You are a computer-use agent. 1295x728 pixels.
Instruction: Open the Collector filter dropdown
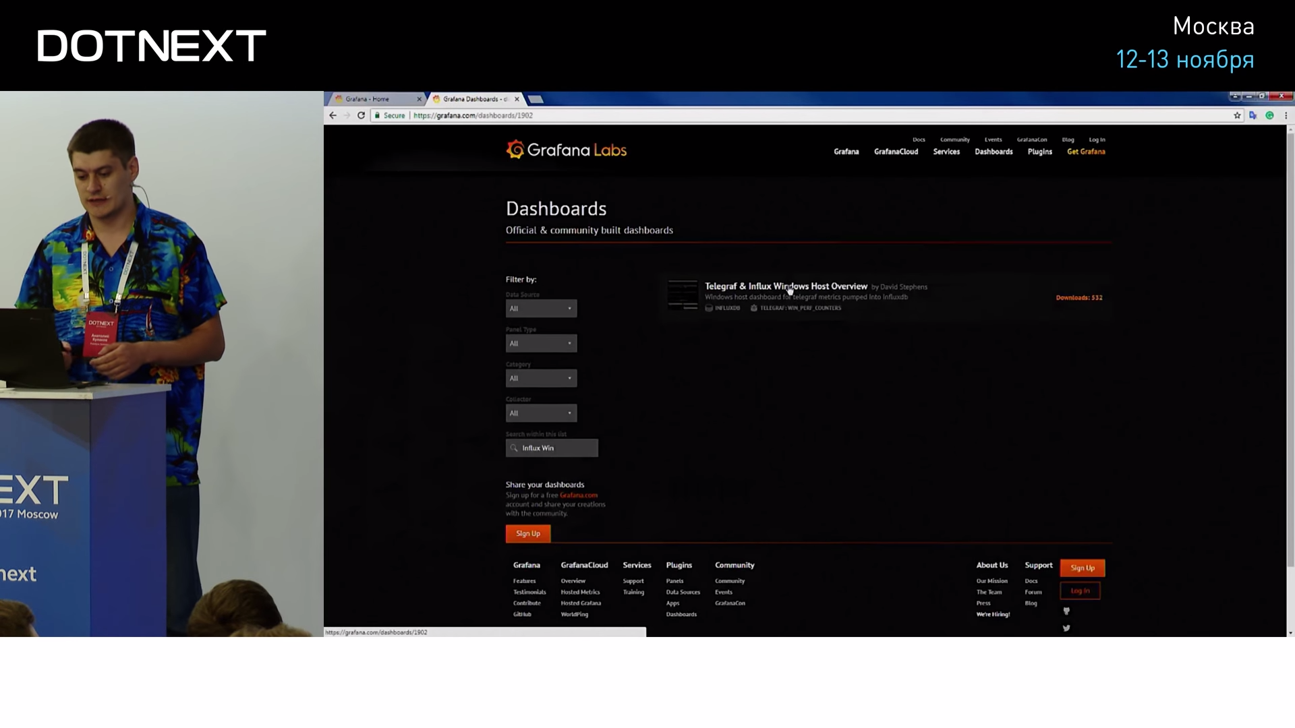pos(541,413)
